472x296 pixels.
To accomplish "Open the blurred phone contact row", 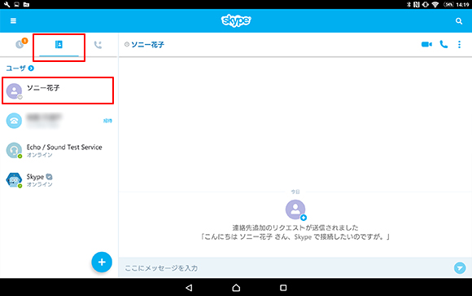I will click(58, 121).
